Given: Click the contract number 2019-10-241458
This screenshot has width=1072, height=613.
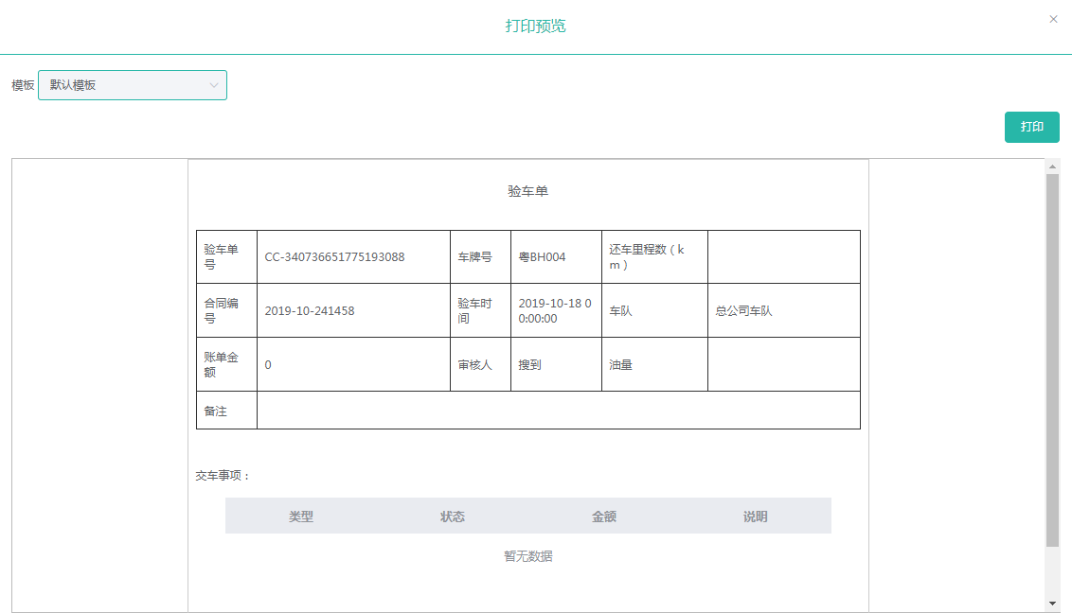Looking at the screenshot, I should coord(310,311).
